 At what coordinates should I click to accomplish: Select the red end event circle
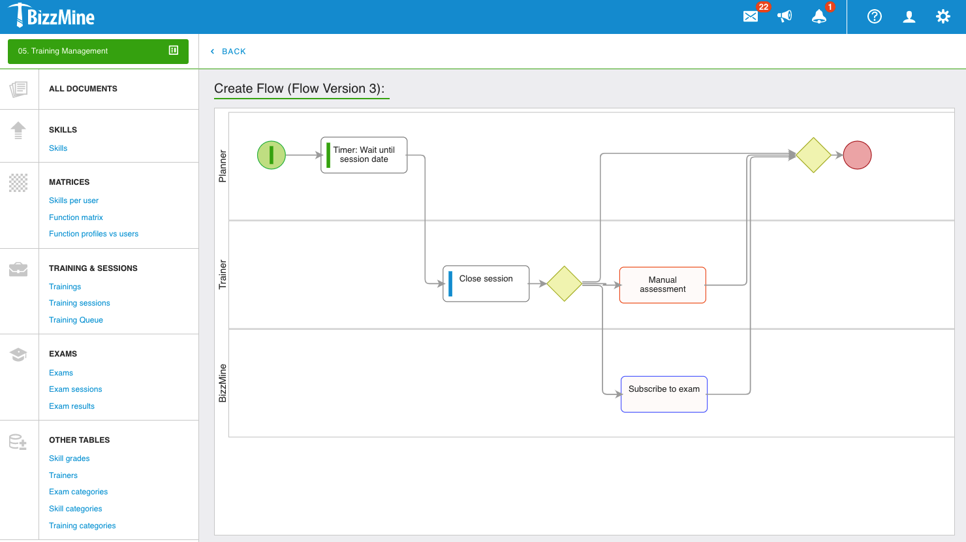pyautogui.click(x=857, y=155)
